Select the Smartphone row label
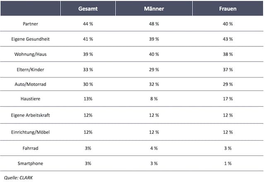 pyautogui.click(x=31, y=163)
